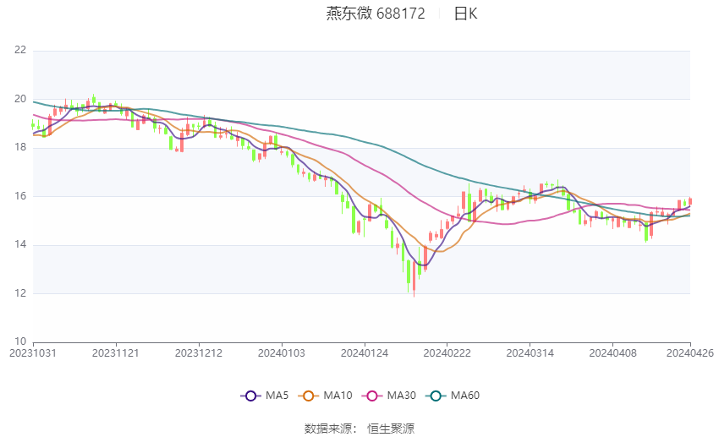Toggle the MA60 legend circle marker
719x437 pixels.
point(434,396)
